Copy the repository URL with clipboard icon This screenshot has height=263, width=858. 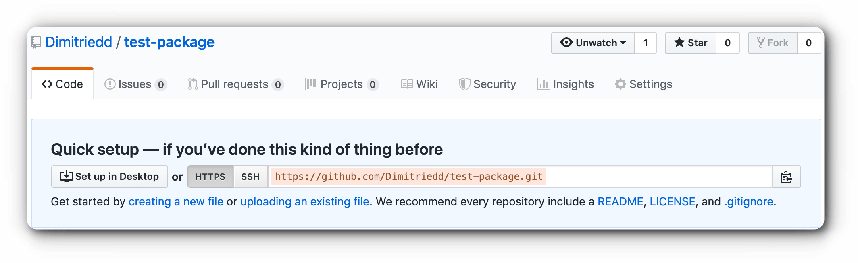pos(786,177)
